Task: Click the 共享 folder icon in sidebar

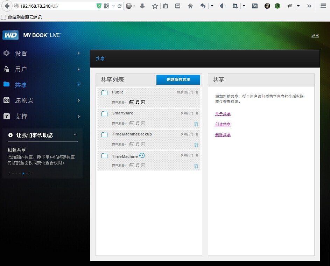Action: [7, 84]
